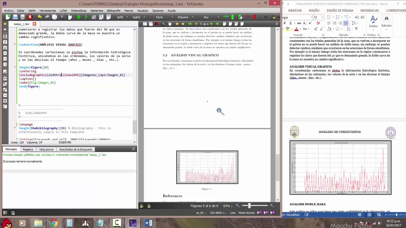The width and height of the screenshot is (406, 228).
Task: Click the Redo arrow in TeXstudio toolbar
Action: (47, 17)
